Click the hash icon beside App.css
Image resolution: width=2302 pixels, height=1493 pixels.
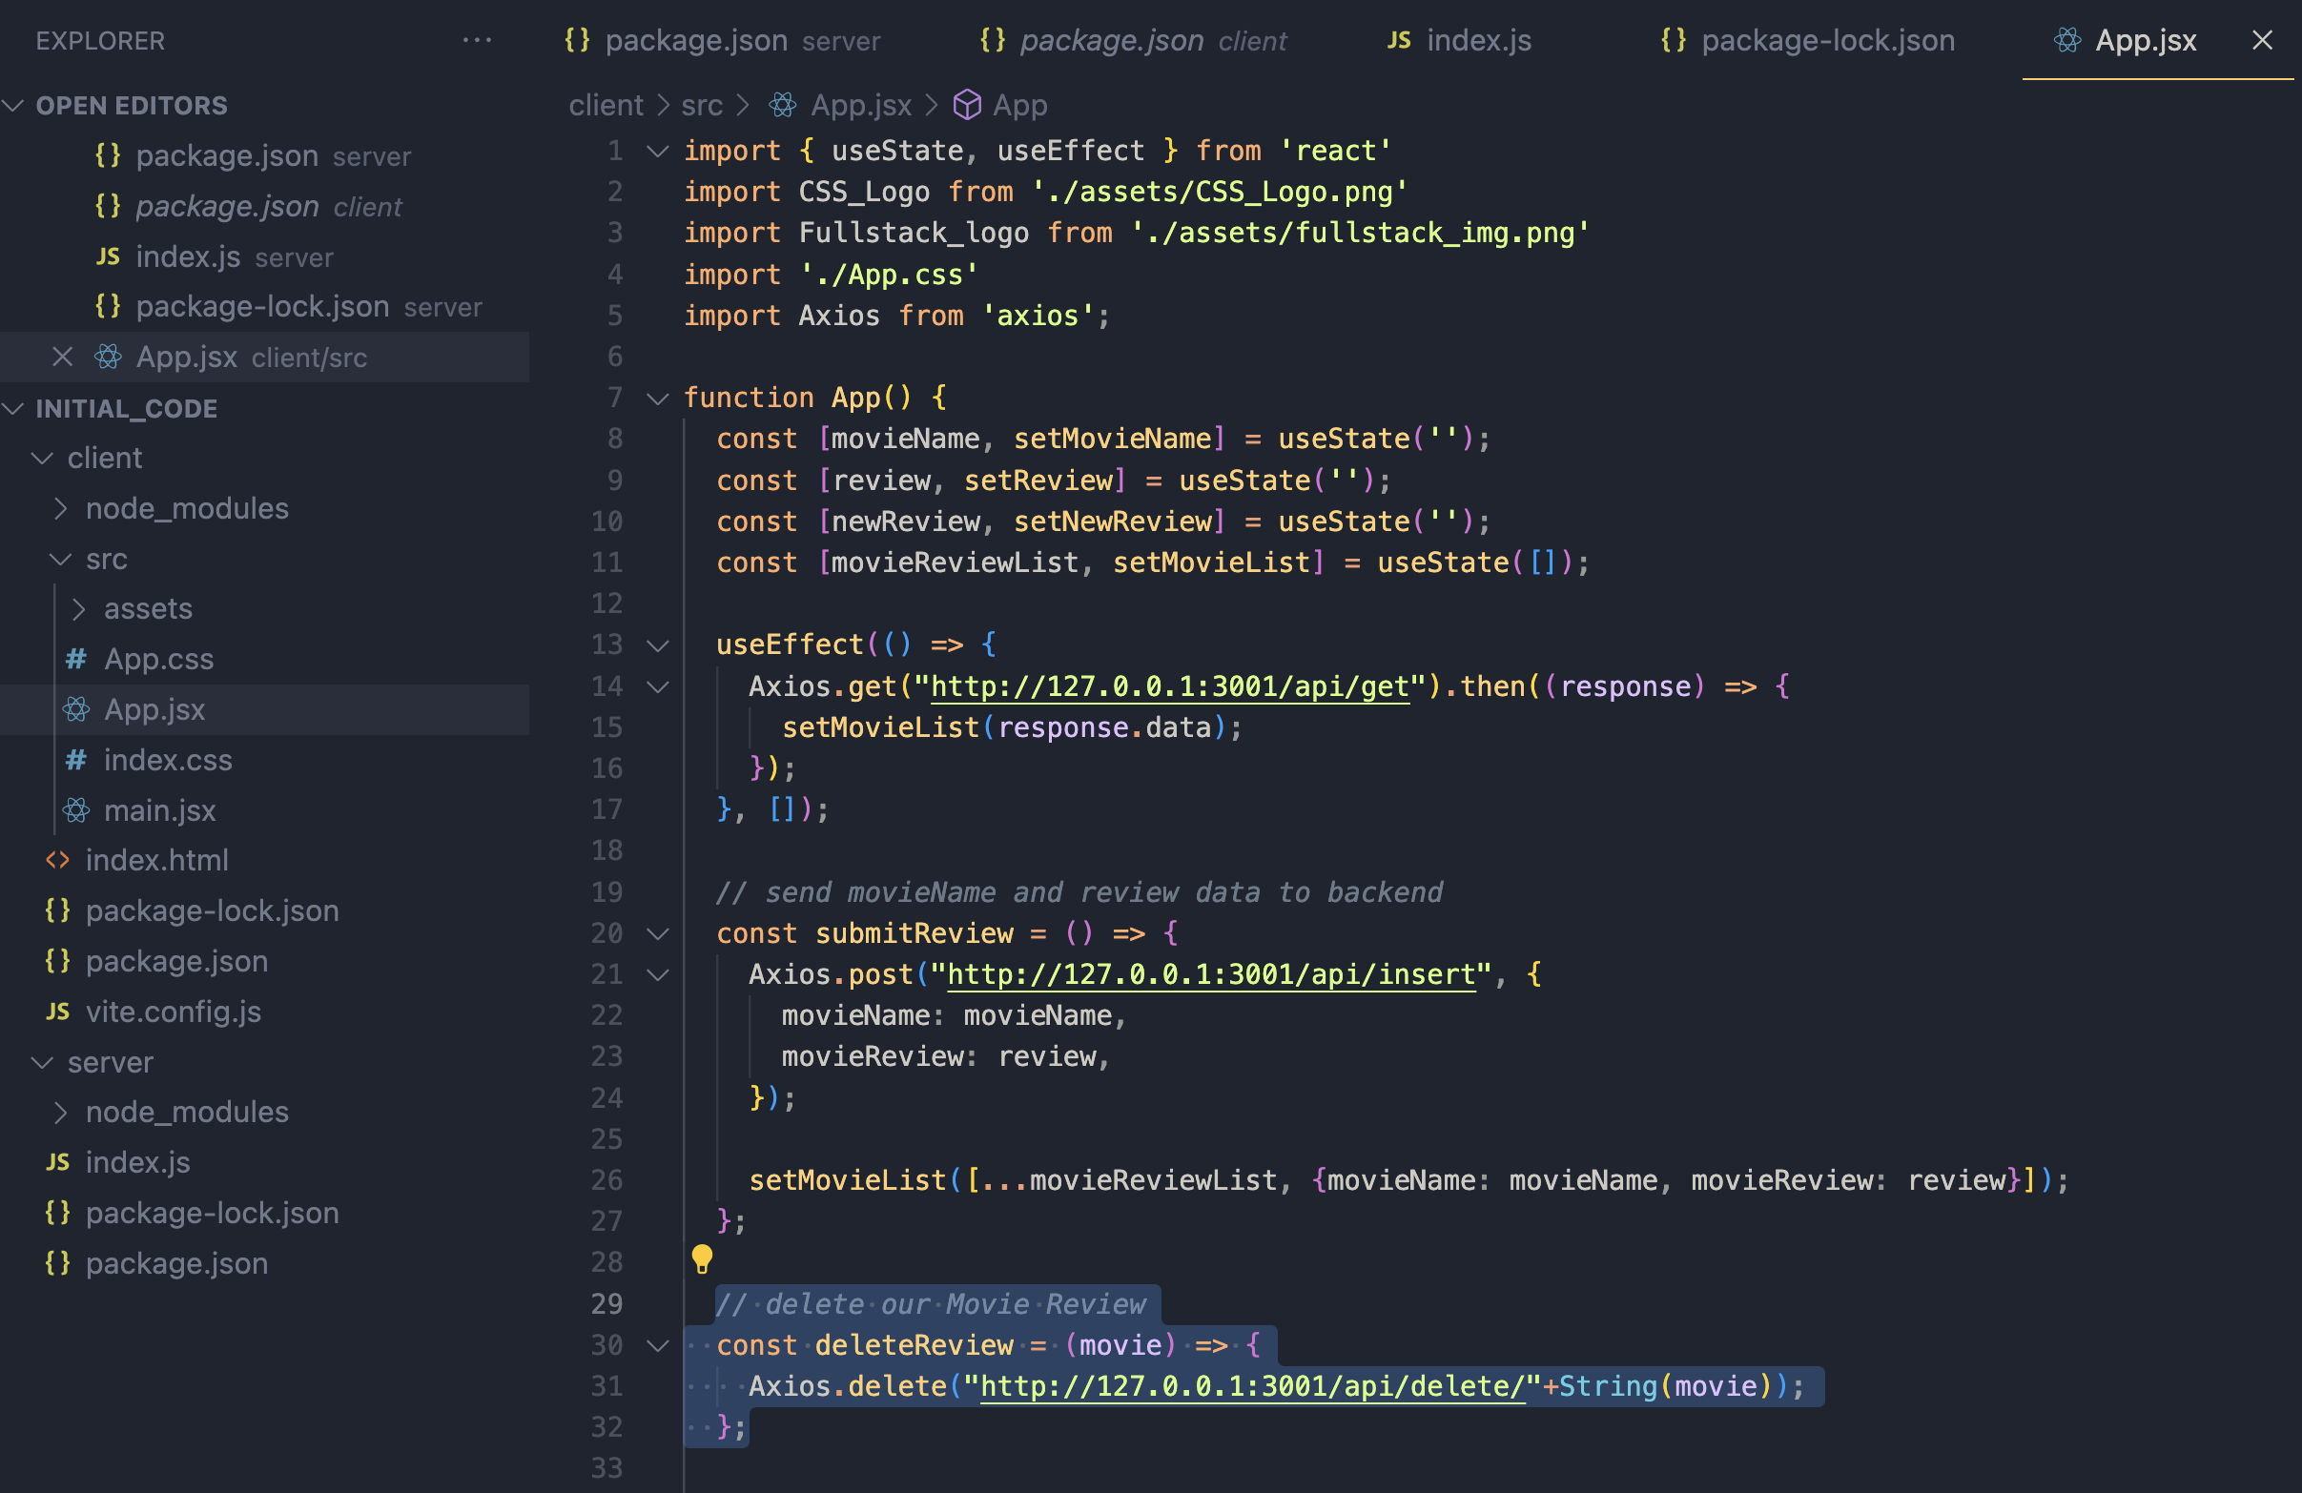click(76, 660)
